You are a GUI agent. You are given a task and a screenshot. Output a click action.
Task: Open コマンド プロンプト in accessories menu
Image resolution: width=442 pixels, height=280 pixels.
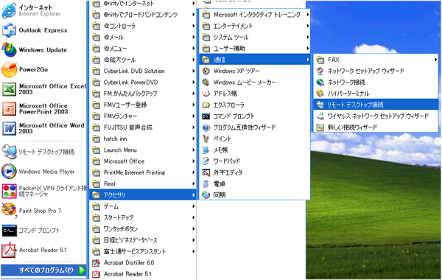(x=206, y=116)
